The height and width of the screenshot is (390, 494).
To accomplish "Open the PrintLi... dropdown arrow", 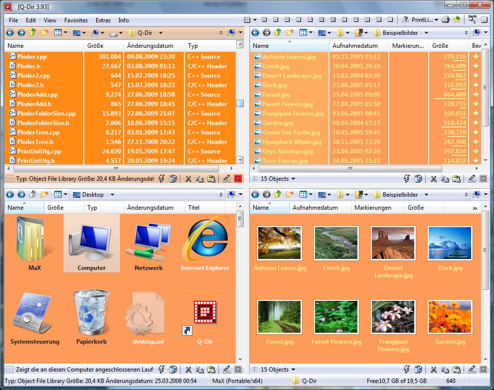I will 436,20.
